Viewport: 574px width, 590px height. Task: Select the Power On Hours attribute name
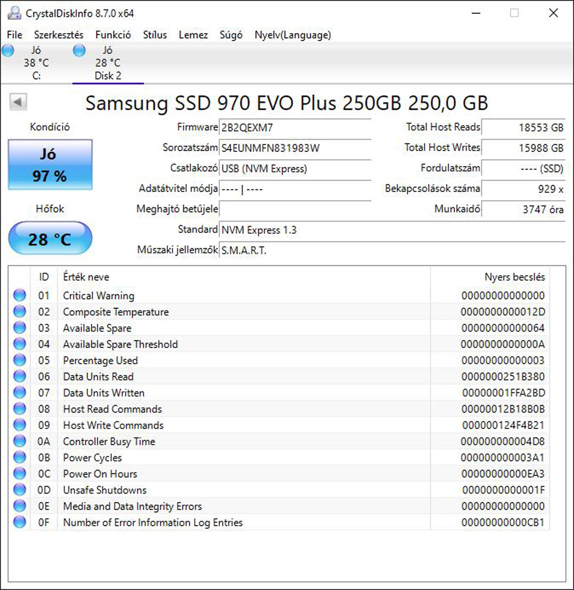pos(100,474)
